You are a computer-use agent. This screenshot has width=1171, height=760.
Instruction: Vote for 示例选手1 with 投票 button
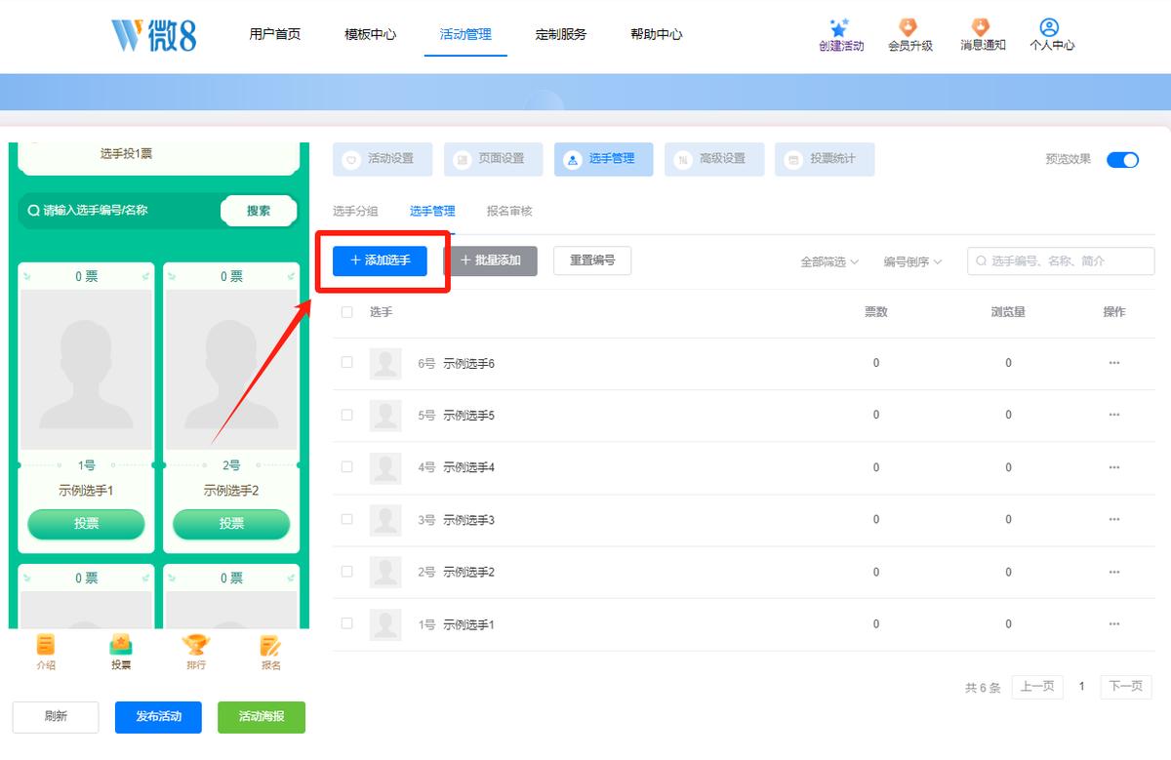pyautogui.click(x=86, y=524)
